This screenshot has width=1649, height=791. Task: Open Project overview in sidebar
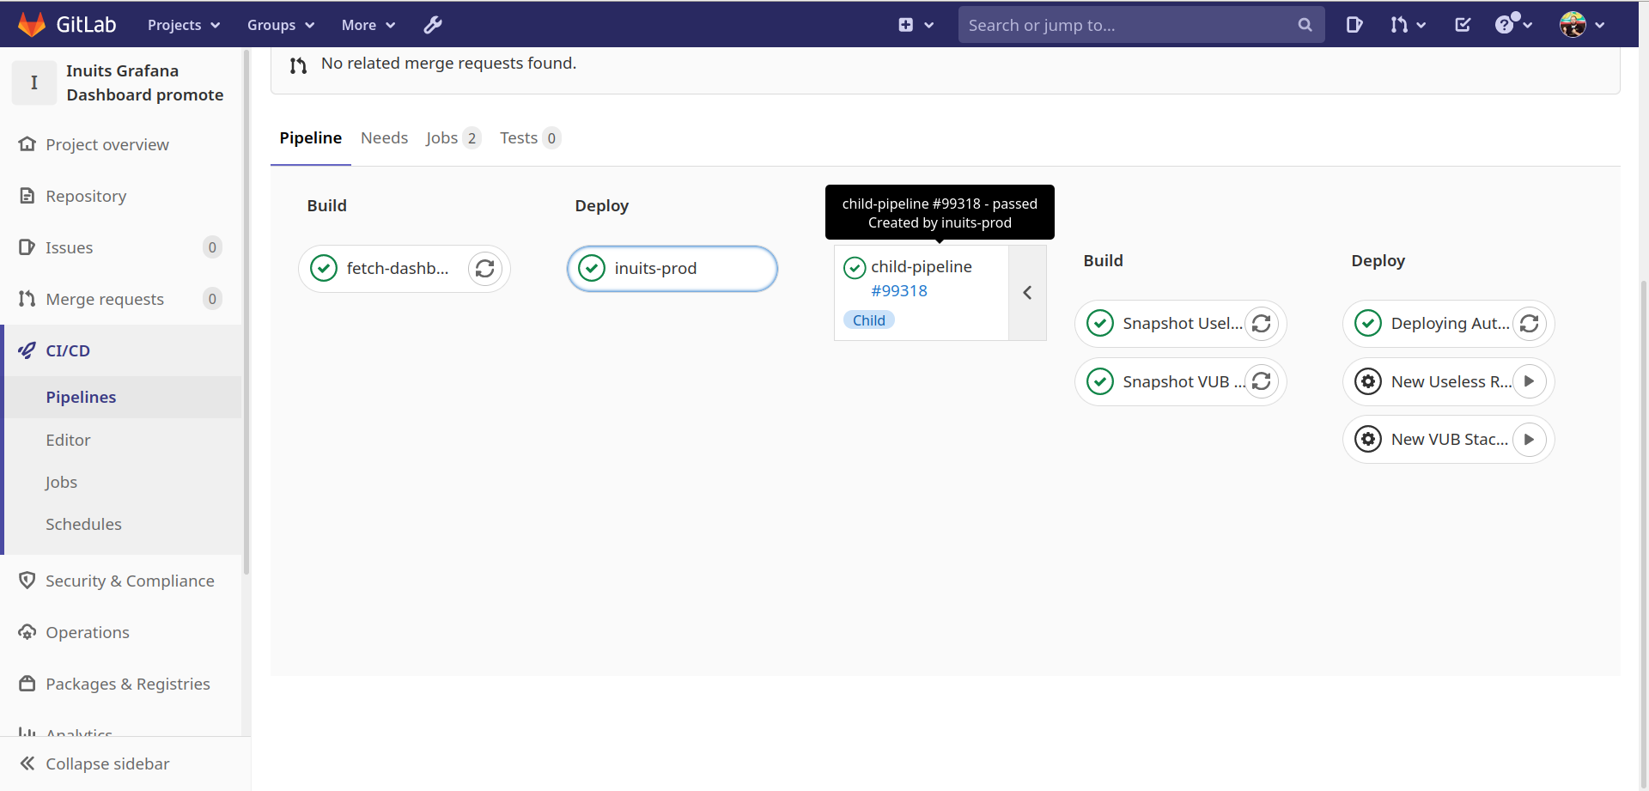(x=107, y=144)
